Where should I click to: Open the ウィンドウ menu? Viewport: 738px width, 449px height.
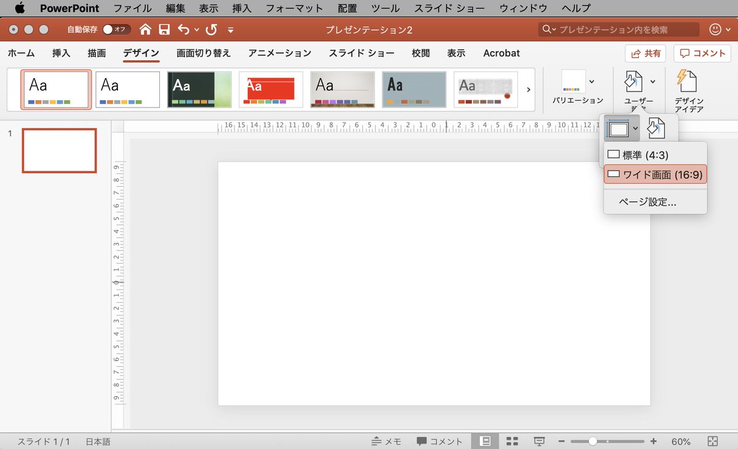pos(523,9)
